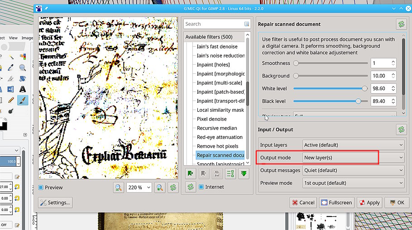Viewport: 412px width, 230px height.
Task: Click the link chain icon beside the 27.00 field
Action: (x=17, y=187)
